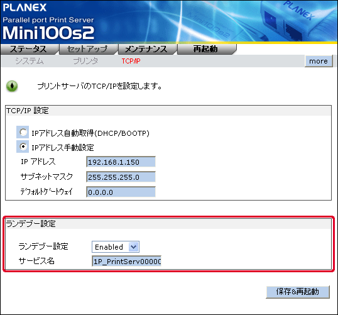
Task: Click the デフォルトゲートウェイ field with 0.0.0.0
Action: tap(121, 192)
